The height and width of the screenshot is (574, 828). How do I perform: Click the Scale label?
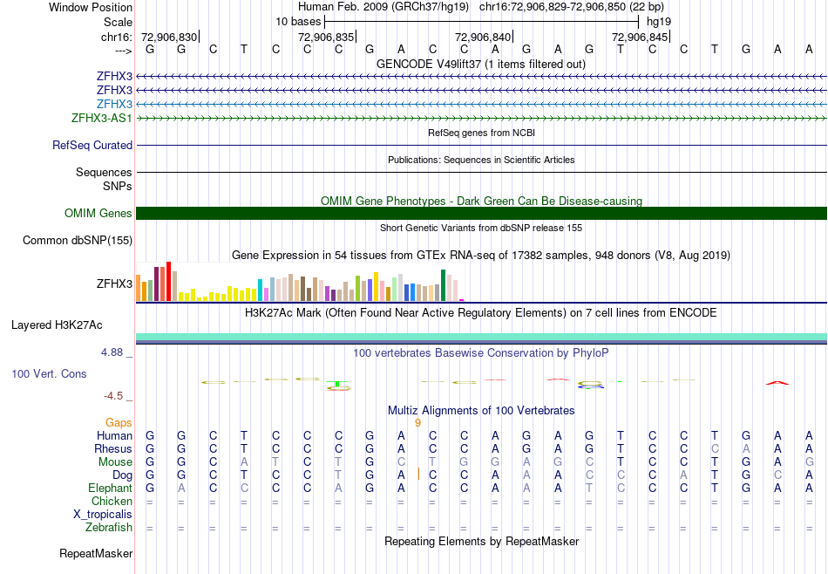[x=118, y=22]
